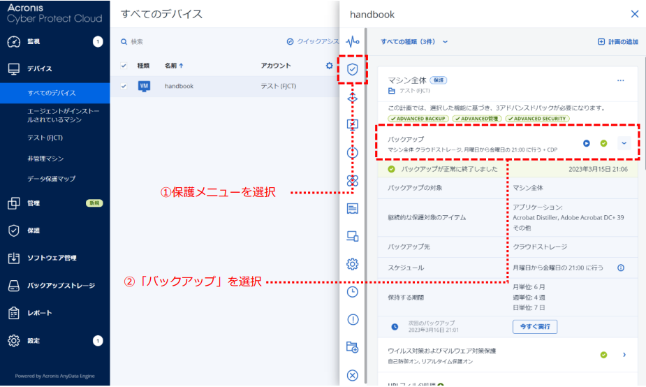
Task: Click the exclamation alerts icon in side strip
Action: [353, 319]
